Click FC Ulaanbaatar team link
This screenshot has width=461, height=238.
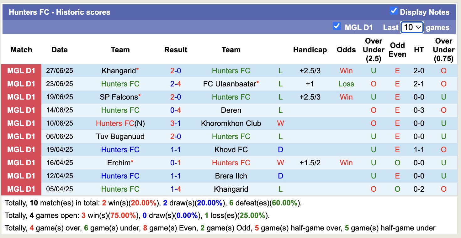(x=230, y=84)
